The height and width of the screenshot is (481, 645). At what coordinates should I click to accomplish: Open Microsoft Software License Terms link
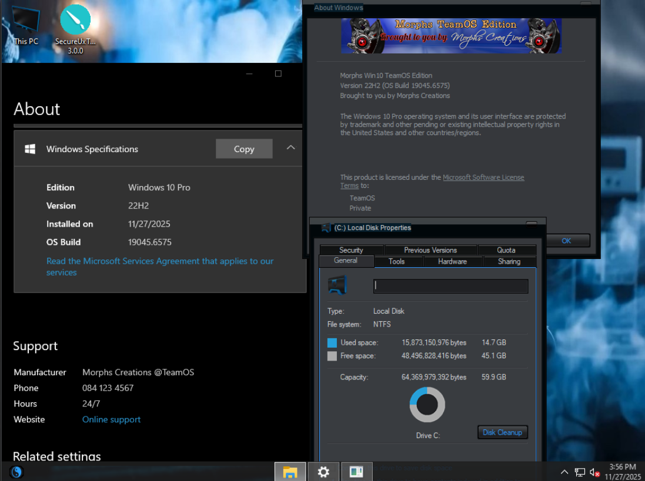[x=483, y=177]
